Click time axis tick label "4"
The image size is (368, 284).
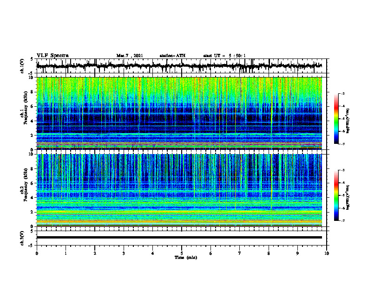click(153, 253)
